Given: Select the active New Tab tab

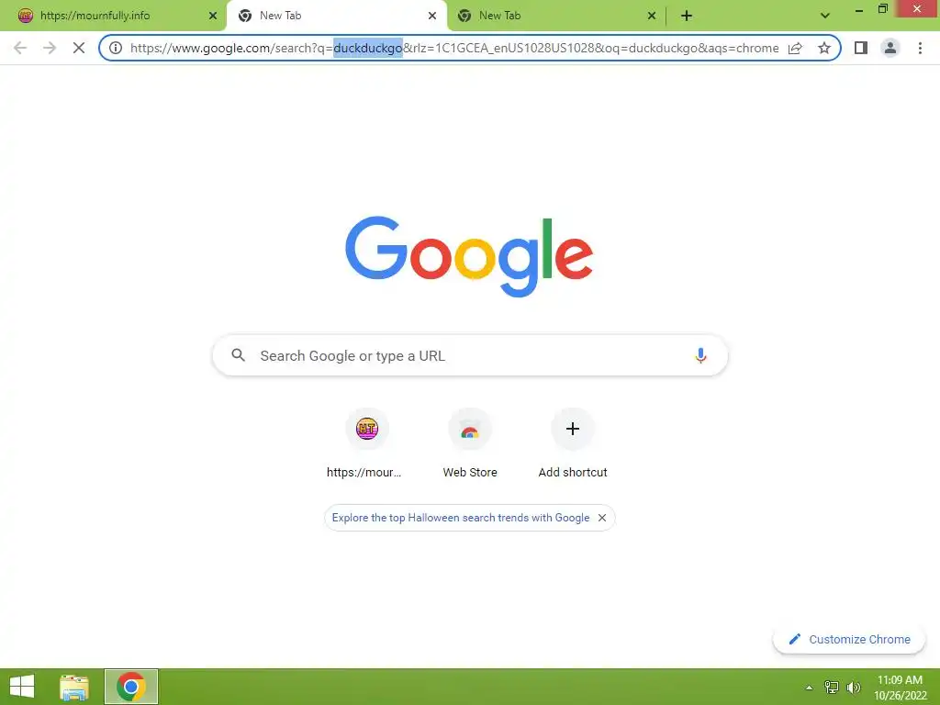Looking at the screenshot, I should 336,17.
